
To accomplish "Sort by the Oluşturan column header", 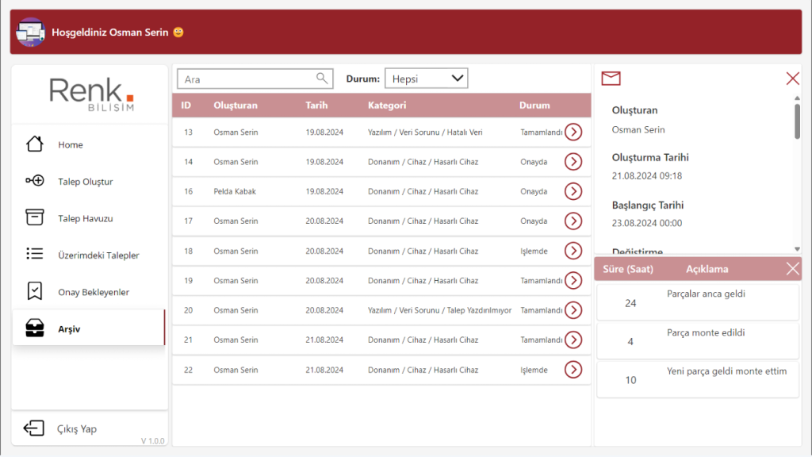I will pos(236,106).
